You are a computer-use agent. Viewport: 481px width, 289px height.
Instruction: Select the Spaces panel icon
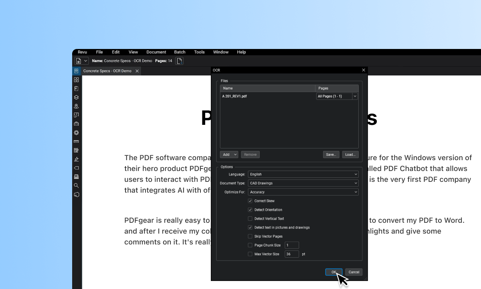pos(76,106)
